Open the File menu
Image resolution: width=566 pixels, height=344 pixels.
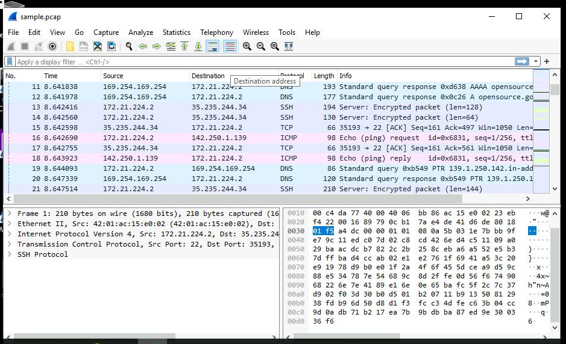click(x=13, y=32)
